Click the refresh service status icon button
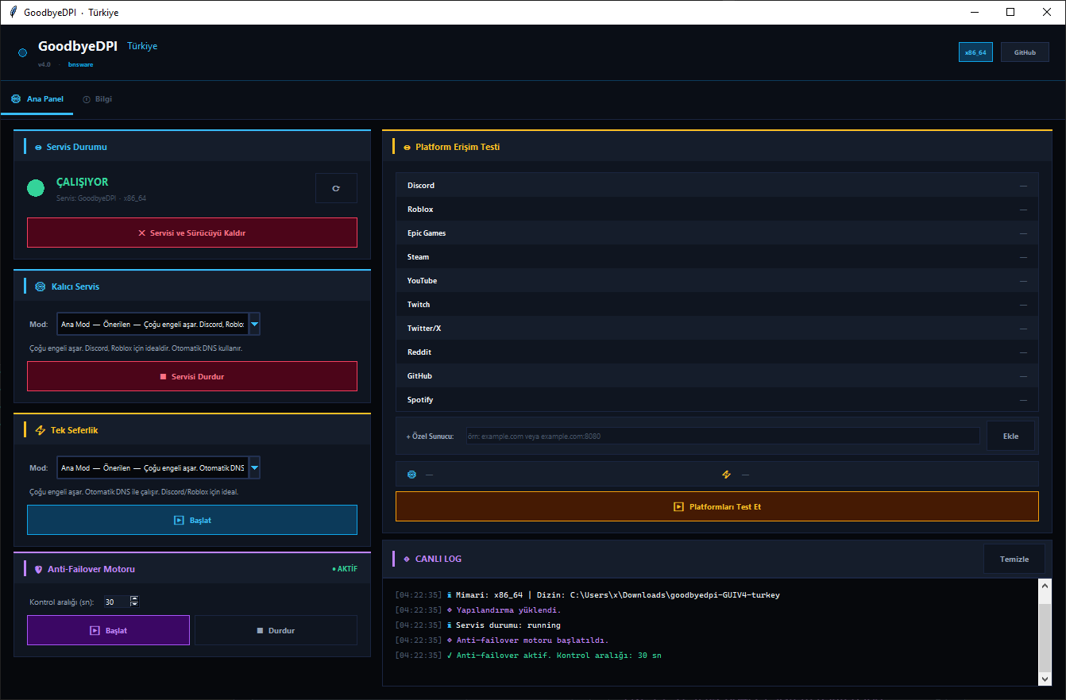The image size is (1066, 700). (x=336, y=188)
